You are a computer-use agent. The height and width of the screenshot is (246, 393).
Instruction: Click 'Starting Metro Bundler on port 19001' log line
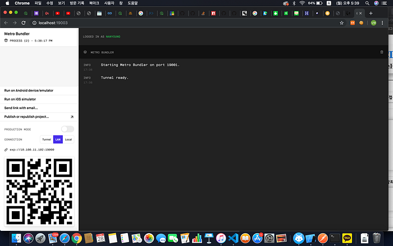[140, 65]
